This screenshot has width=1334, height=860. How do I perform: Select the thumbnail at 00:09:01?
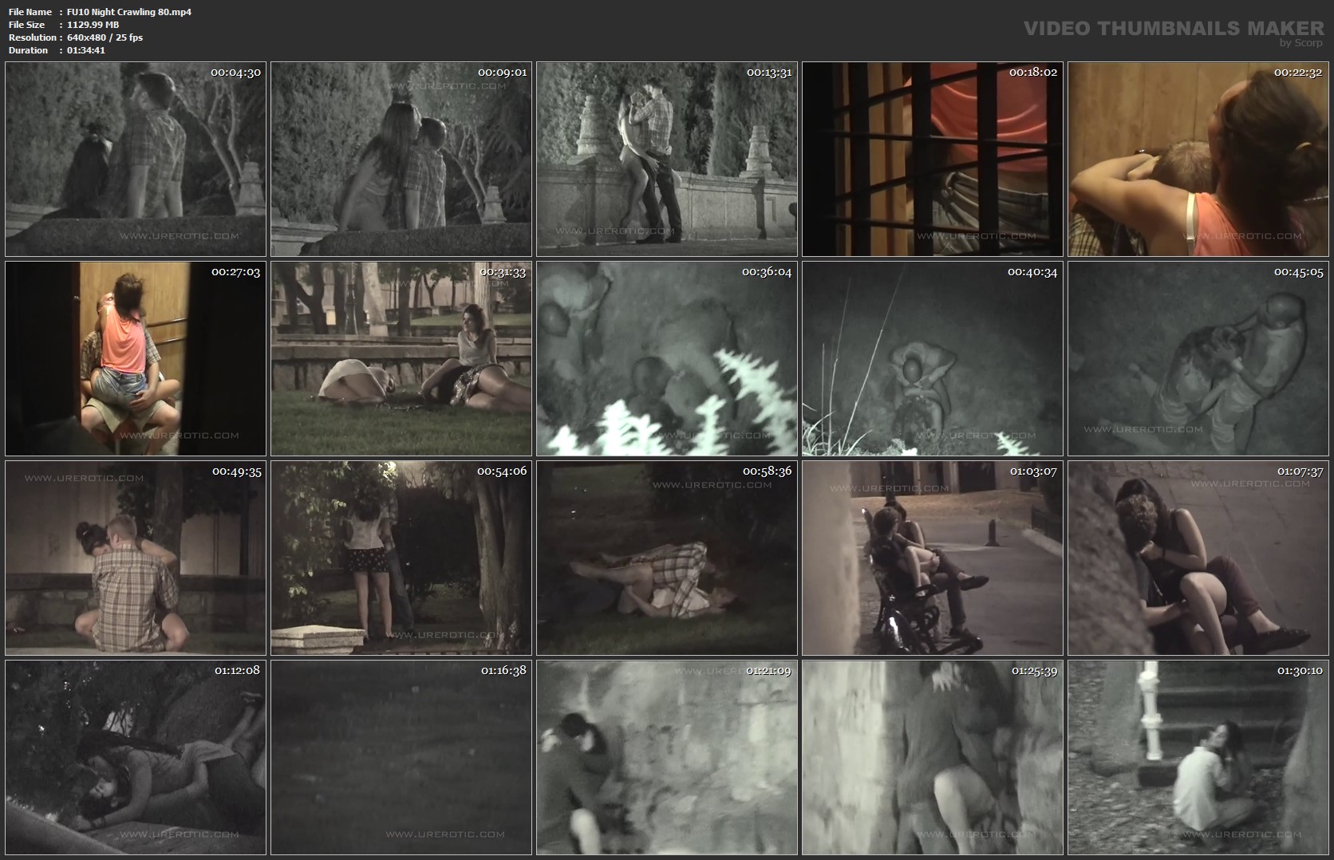(401, 160)
